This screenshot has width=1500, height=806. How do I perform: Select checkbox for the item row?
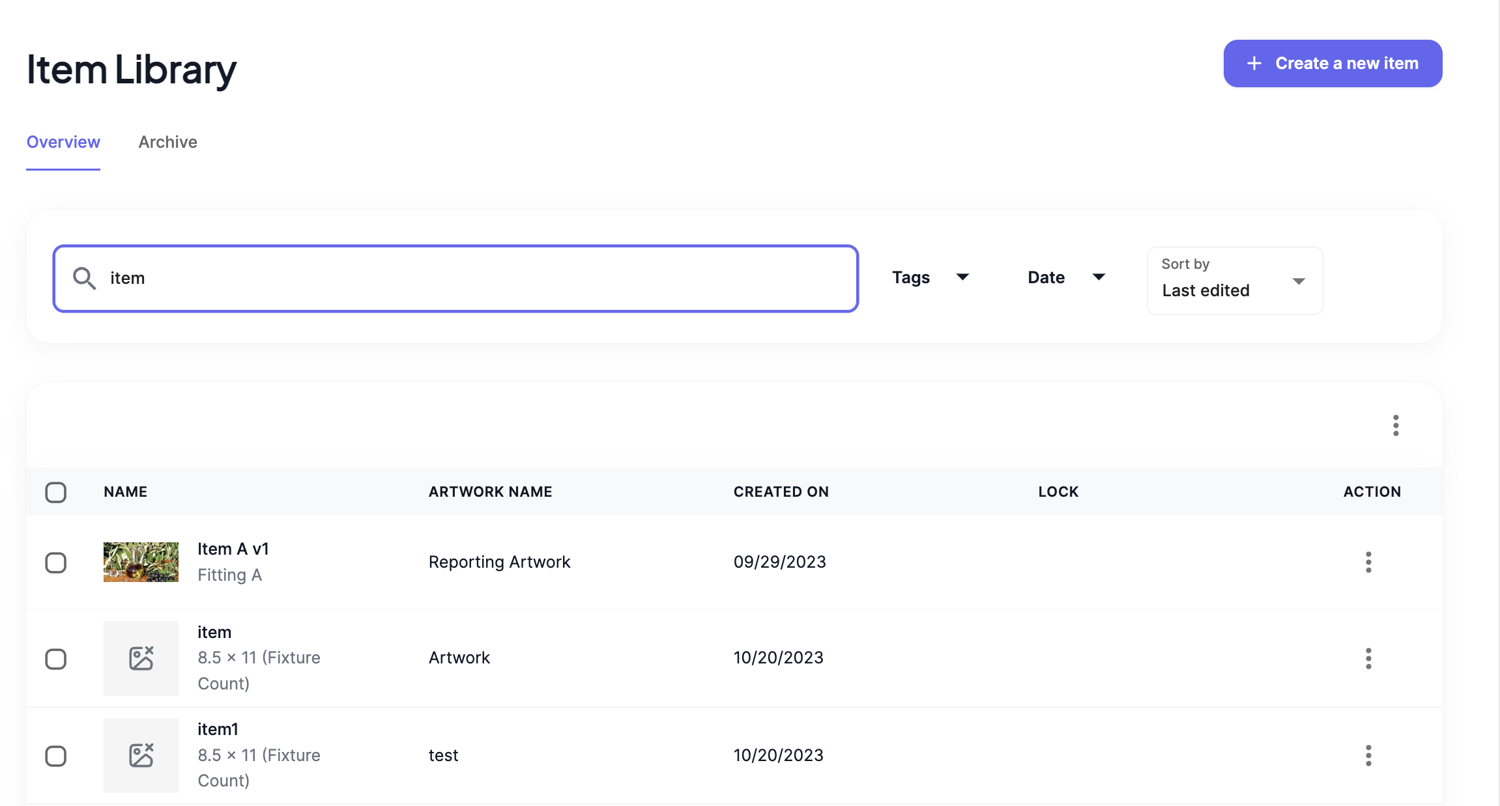pos(56,659)
